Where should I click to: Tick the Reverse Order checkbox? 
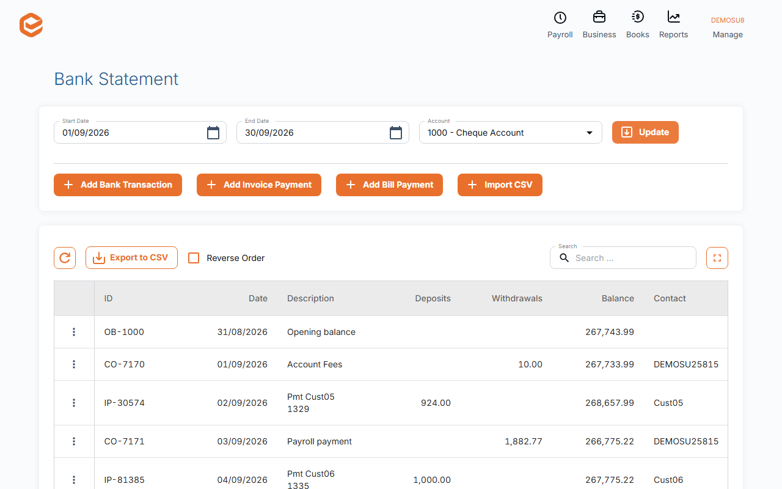[194, 258]
